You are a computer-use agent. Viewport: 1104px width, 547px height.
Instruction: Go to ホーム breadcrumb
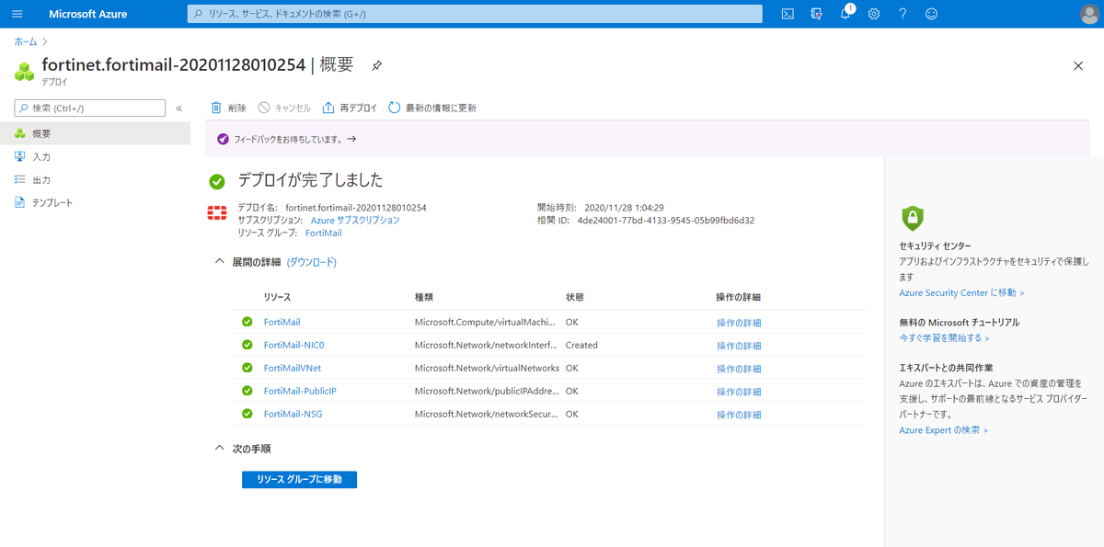click(26, 42)
